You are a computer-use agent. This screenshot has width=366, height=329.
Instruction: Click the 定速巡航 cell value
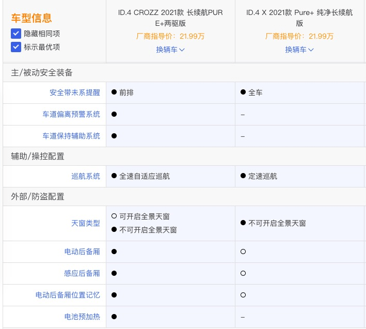point(263,176)
